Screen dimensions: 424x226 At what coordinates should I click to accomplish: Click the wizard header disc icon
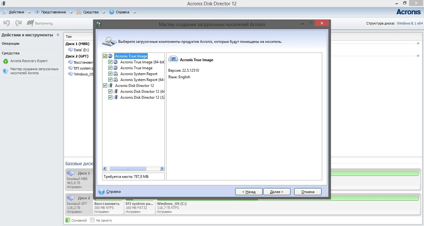click(109, 41)
